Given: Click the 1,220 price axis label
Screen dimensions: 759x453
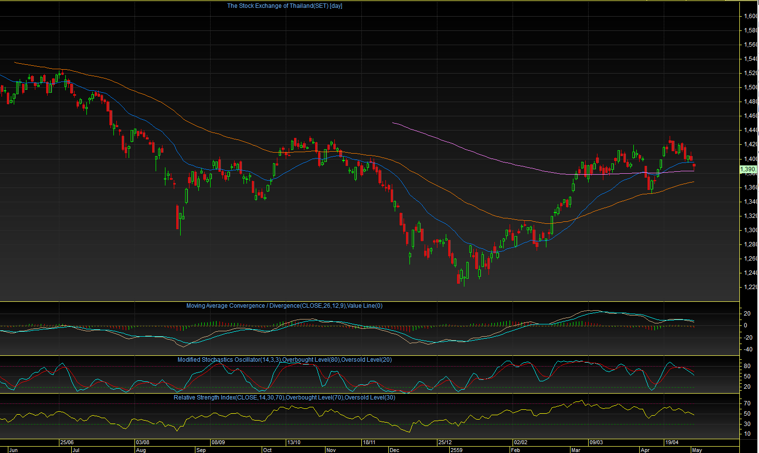Looking at the screenshot, I should (x=751, y=287).
